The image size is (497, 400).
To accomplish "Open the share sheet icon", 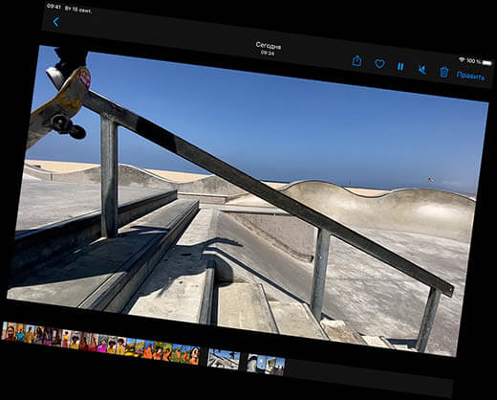I will point(357,61).
